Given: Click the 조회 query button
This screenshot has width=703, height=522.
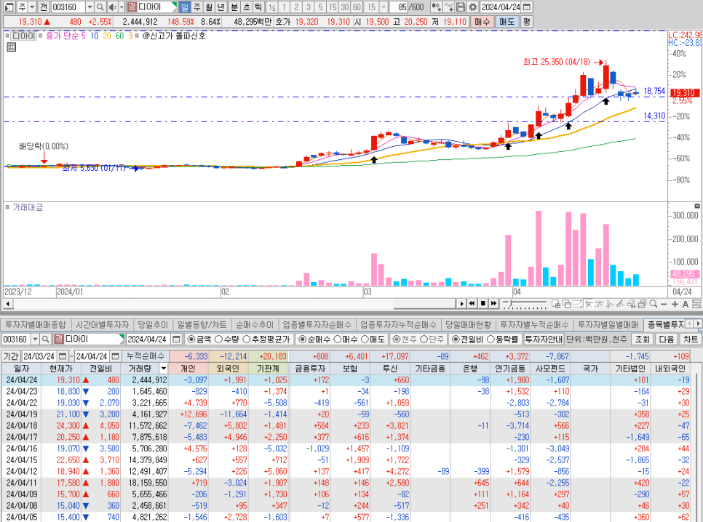Looking at the screenshot, I should pyautogui.click(x=642, y=340).
